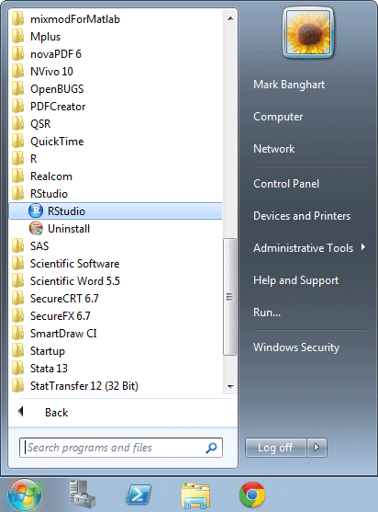Expand the Realcom program folder
The image size is (378, 512).
click(51, 176)
